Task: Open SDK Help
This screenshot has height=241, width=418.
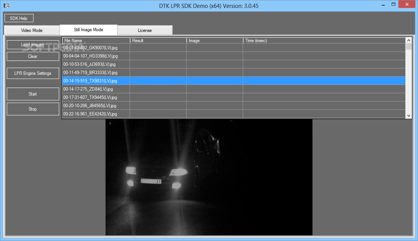Action: [19, 18]
